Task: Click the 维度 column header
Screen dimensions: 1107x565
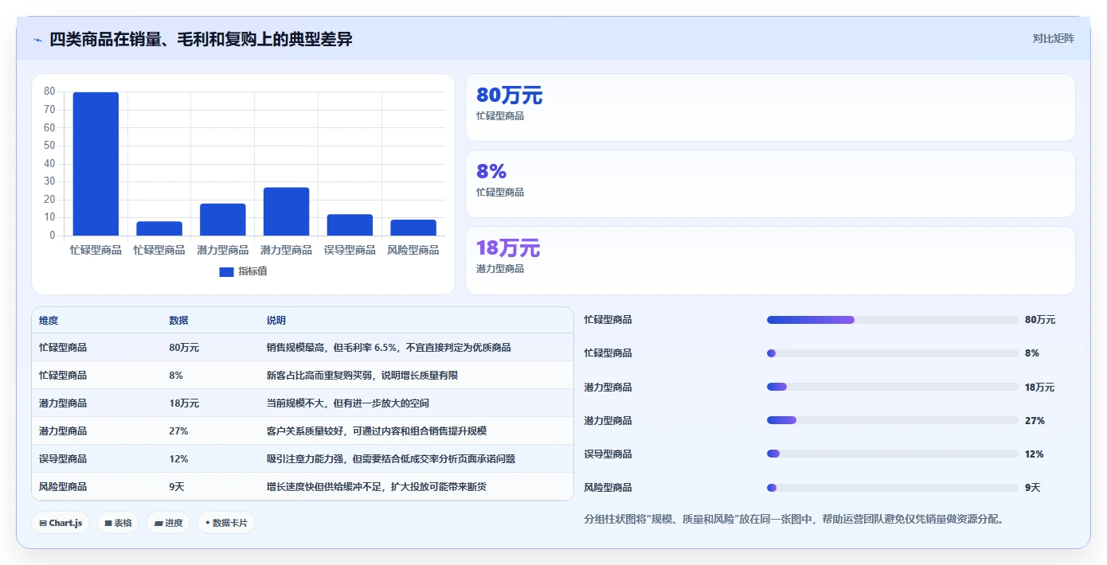Action: [49, 321]
